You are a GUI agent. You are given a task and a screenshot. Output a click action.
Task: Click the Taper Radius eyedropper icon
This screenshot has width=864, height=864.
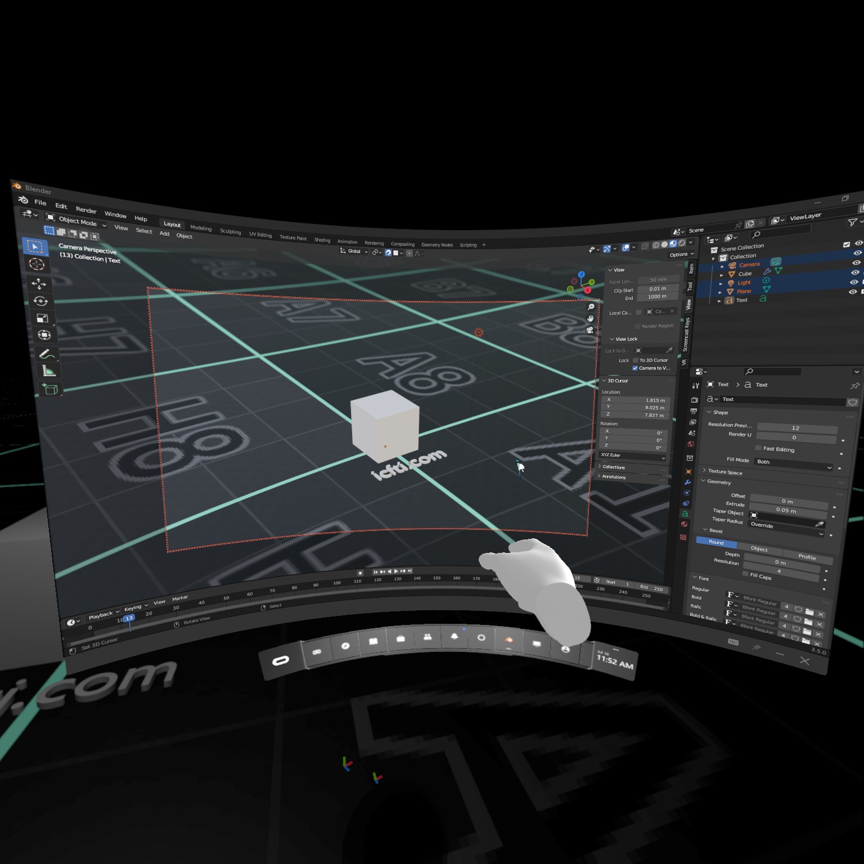click(819, 523)
